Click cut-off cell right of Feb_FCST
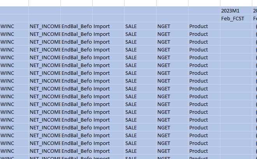This screenshot has width=257, height=159. point(255,19)
